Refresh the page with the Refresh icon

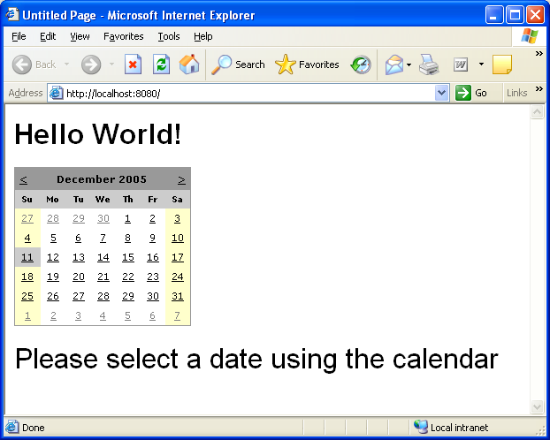pyautogui.click(x=161, y=64)
